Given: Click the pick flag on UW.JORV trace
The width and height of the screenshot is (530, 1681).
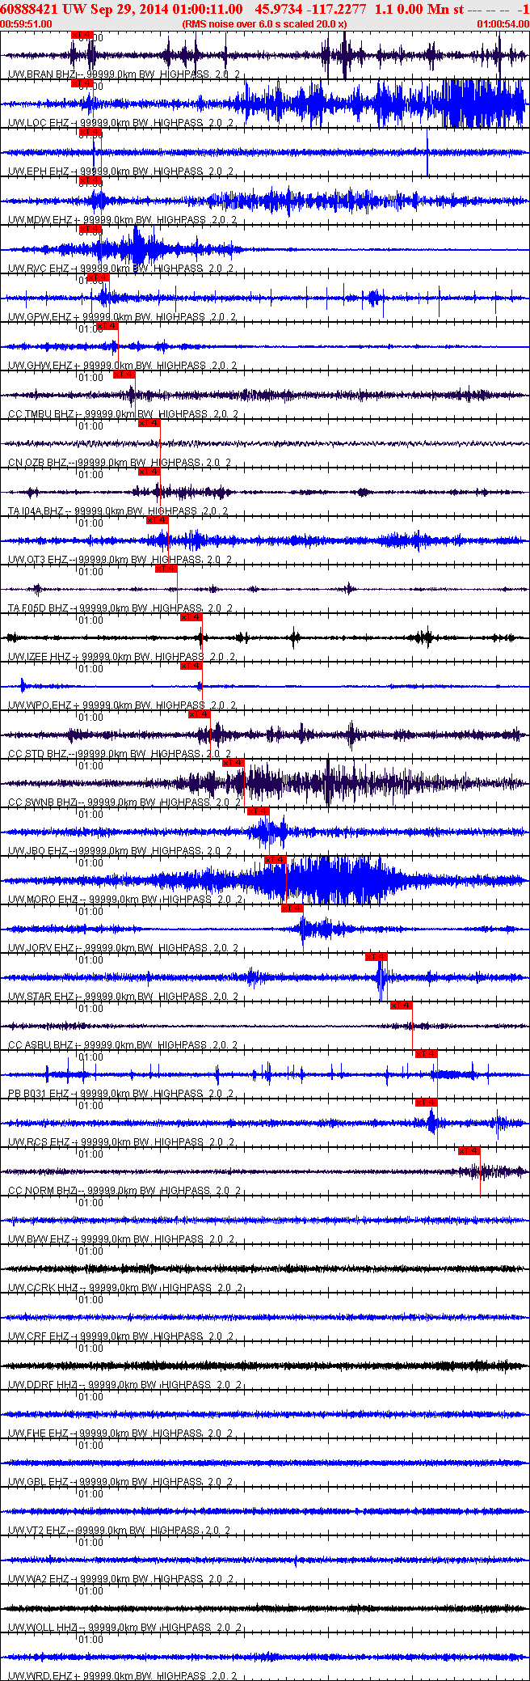Looking at the screenshot, I should tap(292, 908).
